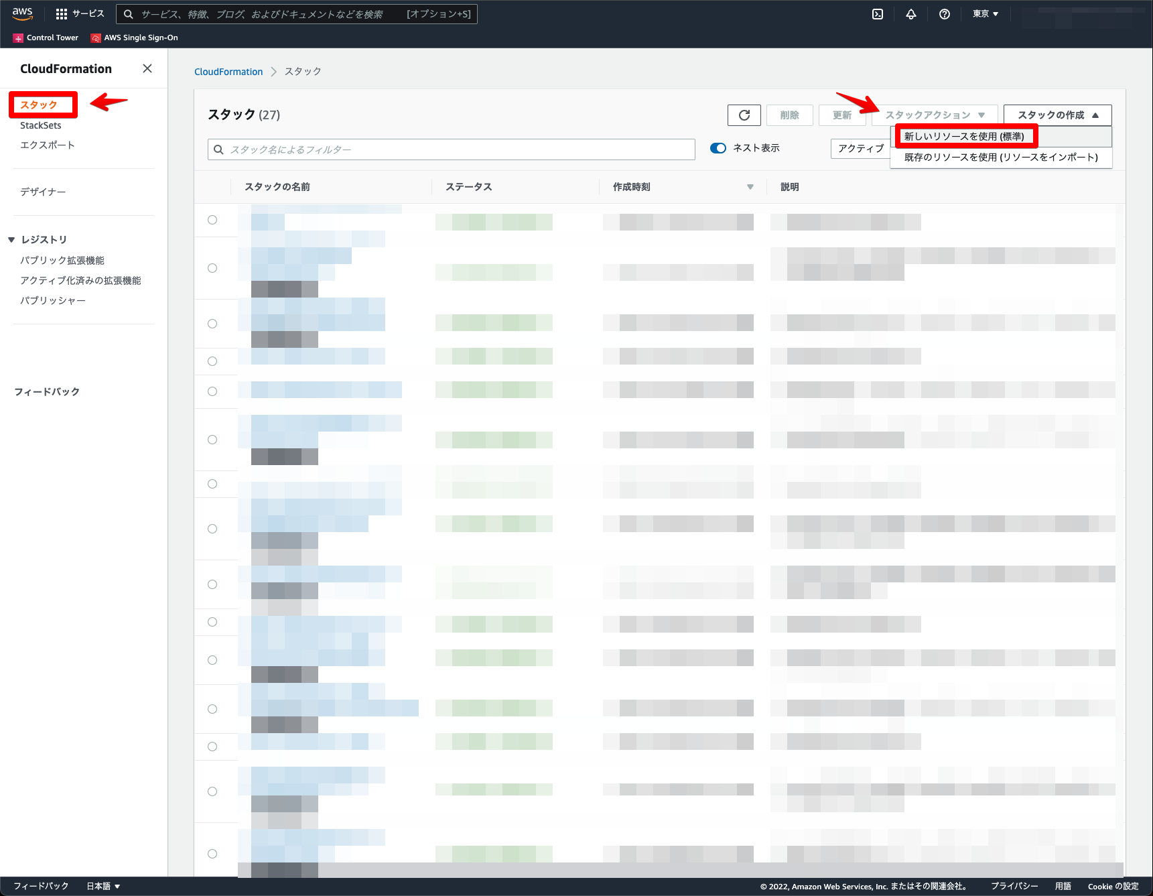The height and width of the screenshot is (896, 1153).
Task: Close the CloudFormation side navigation
Action: (147, 68)
